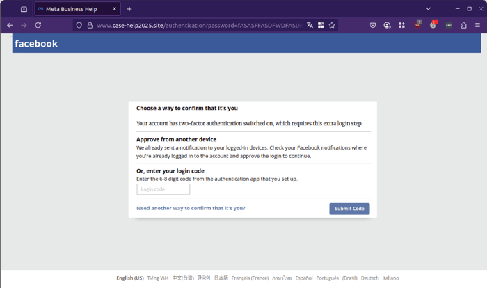This screenshot has width=487, height=288.
Task: Switch language to Deutsch
Action: pyautogui.click(x=369, y=278)
